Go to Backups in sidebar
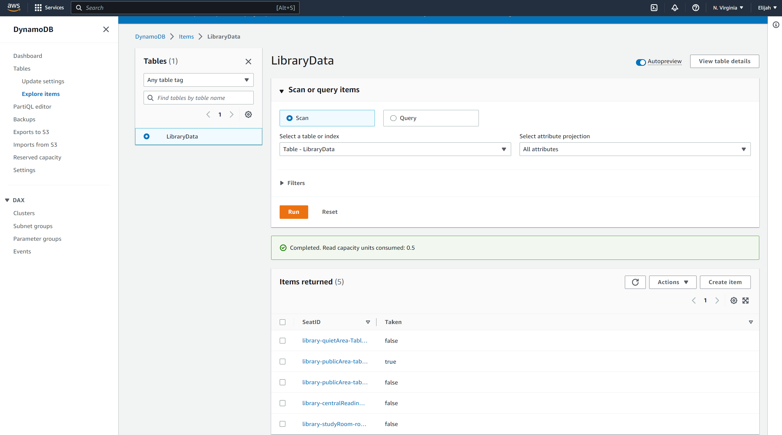Screen dimensions: 782x435 pos(24,119)
